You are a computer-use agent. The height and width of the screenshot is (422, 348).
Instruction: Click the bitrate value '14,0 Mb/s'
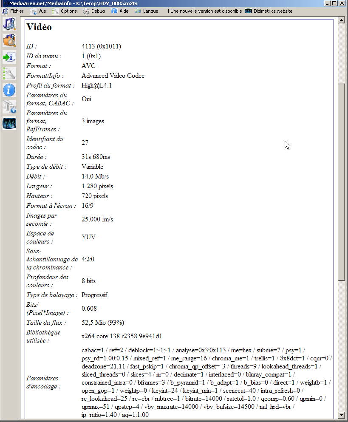(95, 176)
